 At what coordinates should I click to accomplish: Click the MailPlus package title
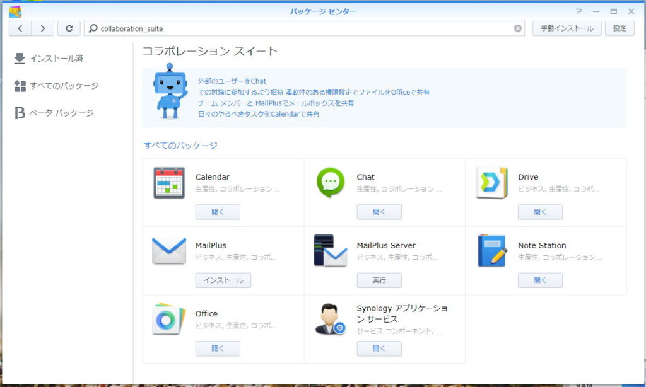[x=211, y=245]
